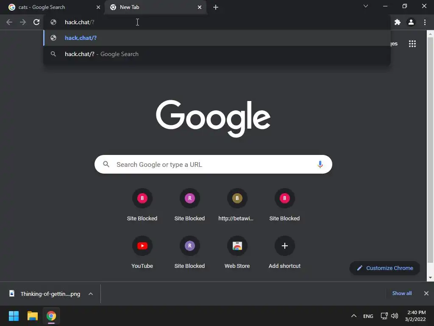
Task: Start voice search with the microphone
Action: [320, 164]
